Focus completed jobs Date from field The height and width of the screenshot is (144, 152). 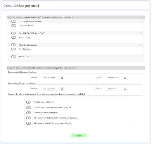54,78
